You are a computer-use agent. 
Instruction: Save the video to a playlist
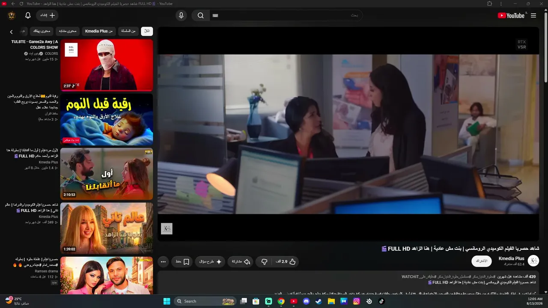click(183, 261)
